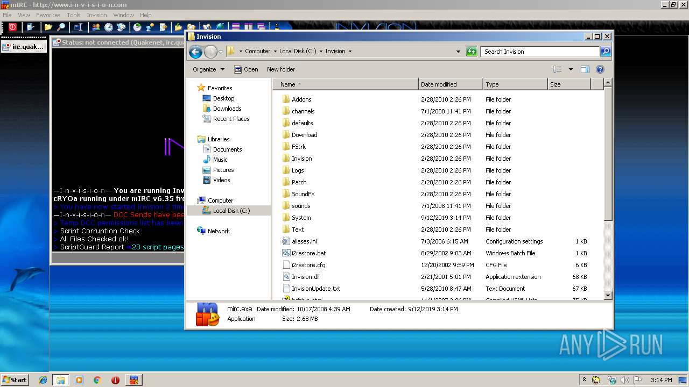689x387 pixels.
Task: Open the address bar history dropdown
Action: (458, 52)
